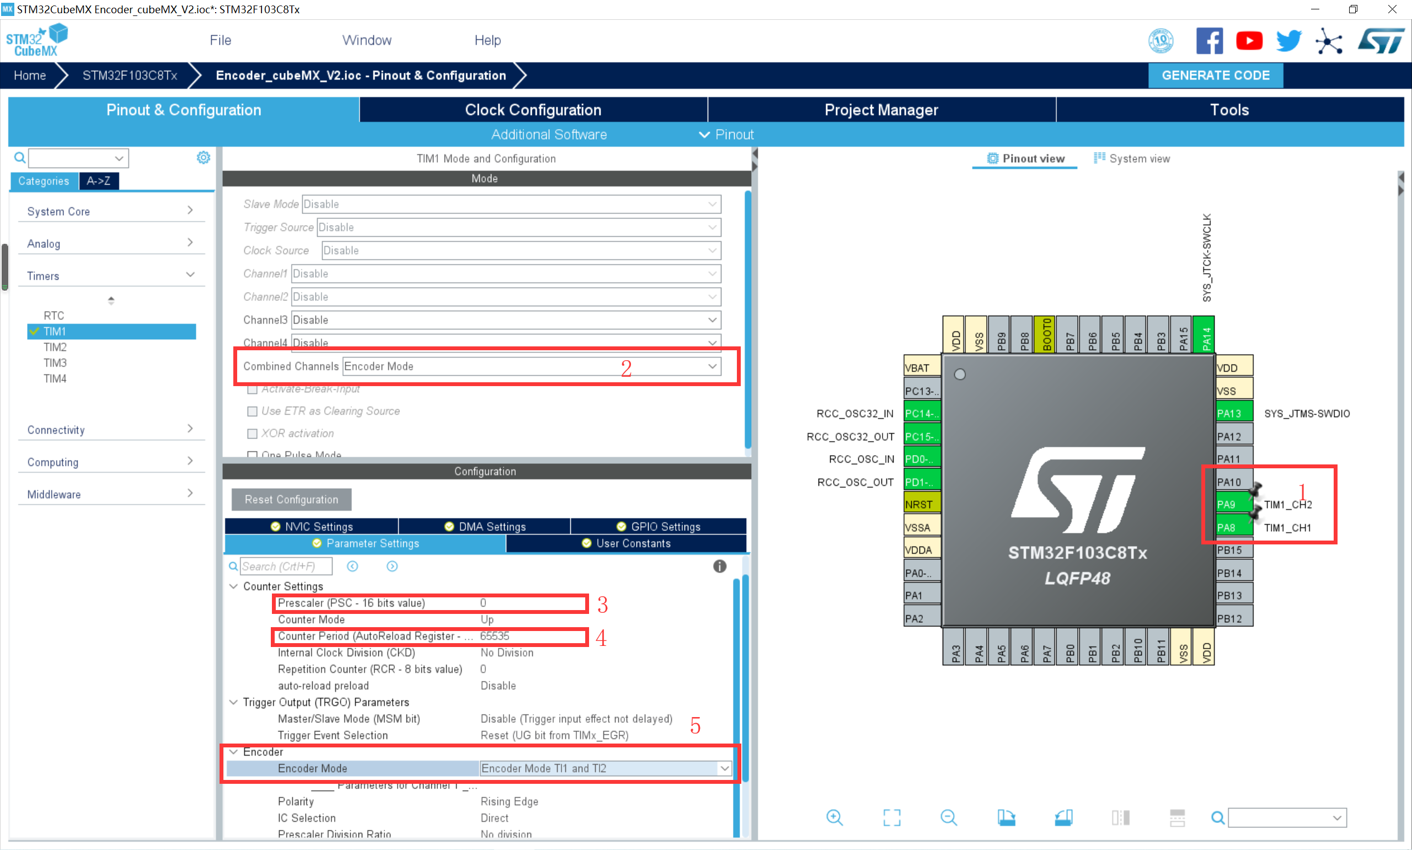This screenshot has height=850, width=1412.
Task: Open the categories settings gear icon
Action: point(204,158)
